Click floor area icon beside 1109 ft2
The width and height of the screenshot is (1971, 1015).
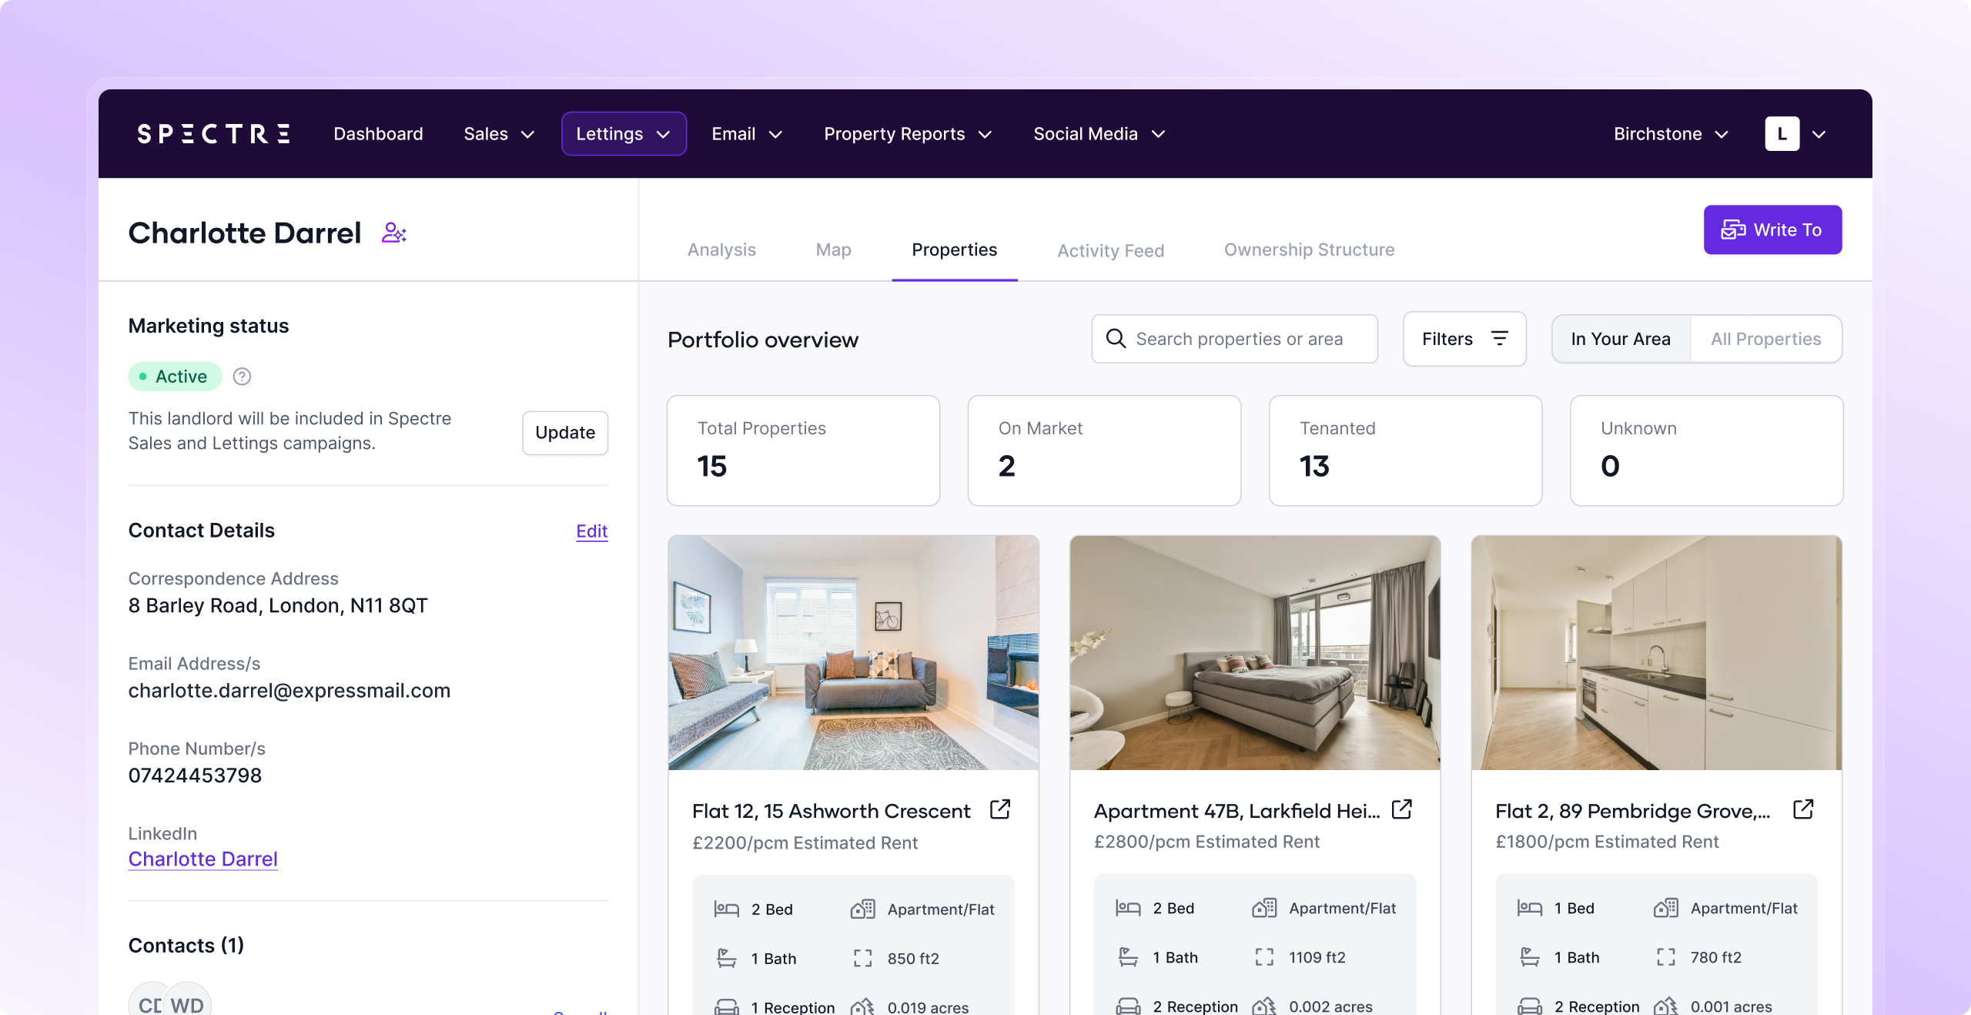pyautogui.click(x=1264, y=957)
